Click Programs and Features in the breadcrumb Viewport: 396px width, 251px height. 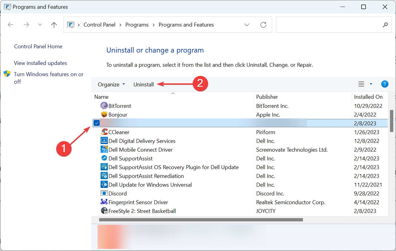pyautogui.click(x=186, y=25)
